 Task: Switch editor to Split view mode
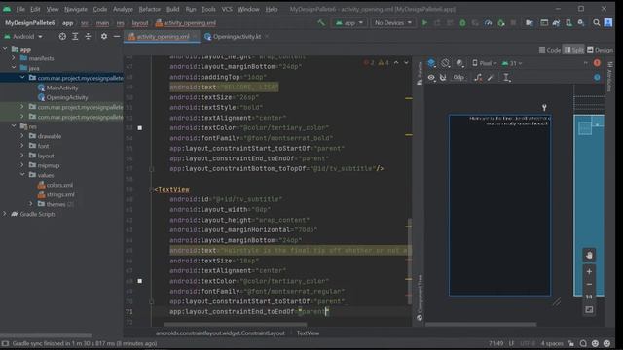[x=574, y=50]
